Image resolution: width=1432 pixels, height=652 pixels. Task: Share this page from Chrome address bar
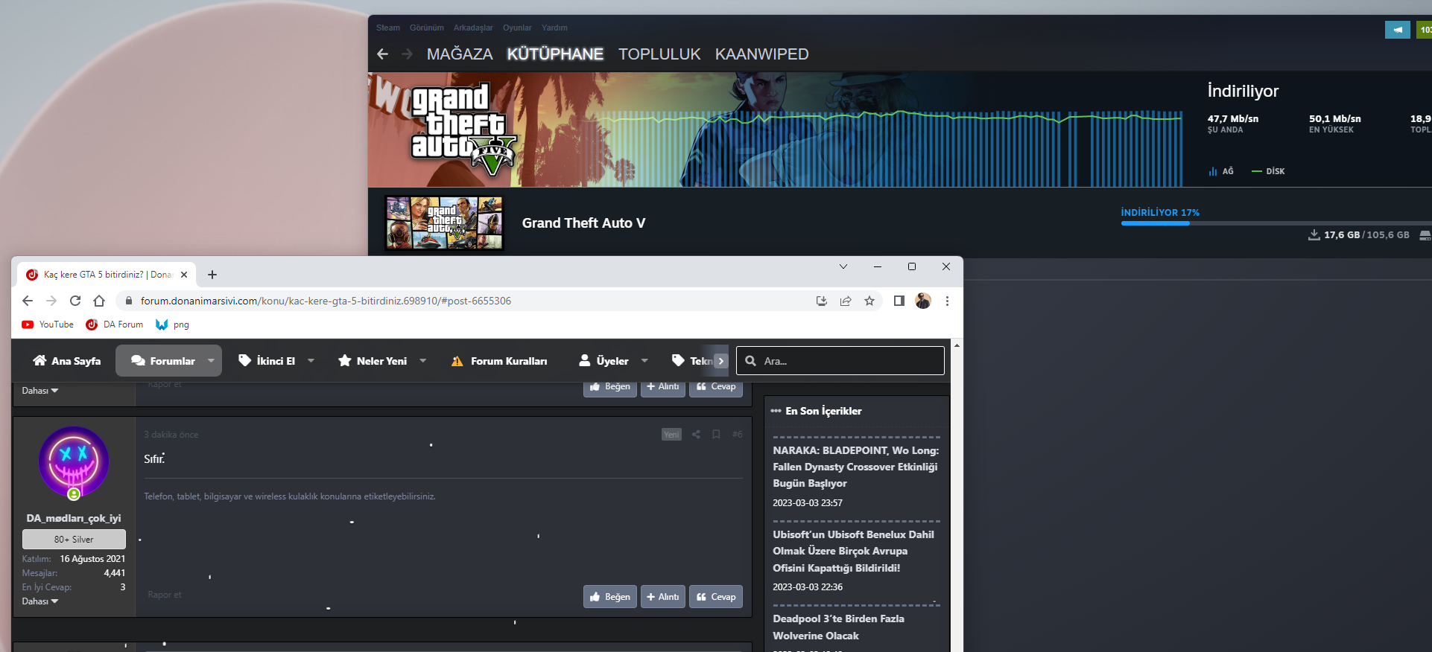pyautogui.click(x=846, y=301)
